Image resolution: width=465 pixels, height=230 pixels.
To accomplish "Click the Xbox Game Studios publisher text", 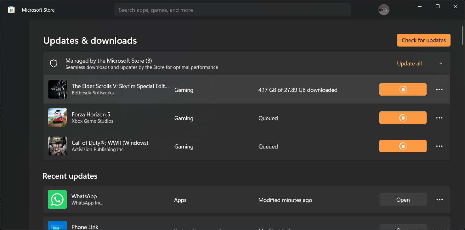I will [93, 121].
